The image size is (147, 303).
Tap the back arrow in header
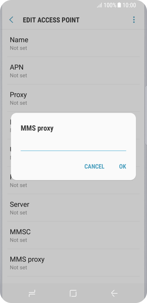pos(11,20)
